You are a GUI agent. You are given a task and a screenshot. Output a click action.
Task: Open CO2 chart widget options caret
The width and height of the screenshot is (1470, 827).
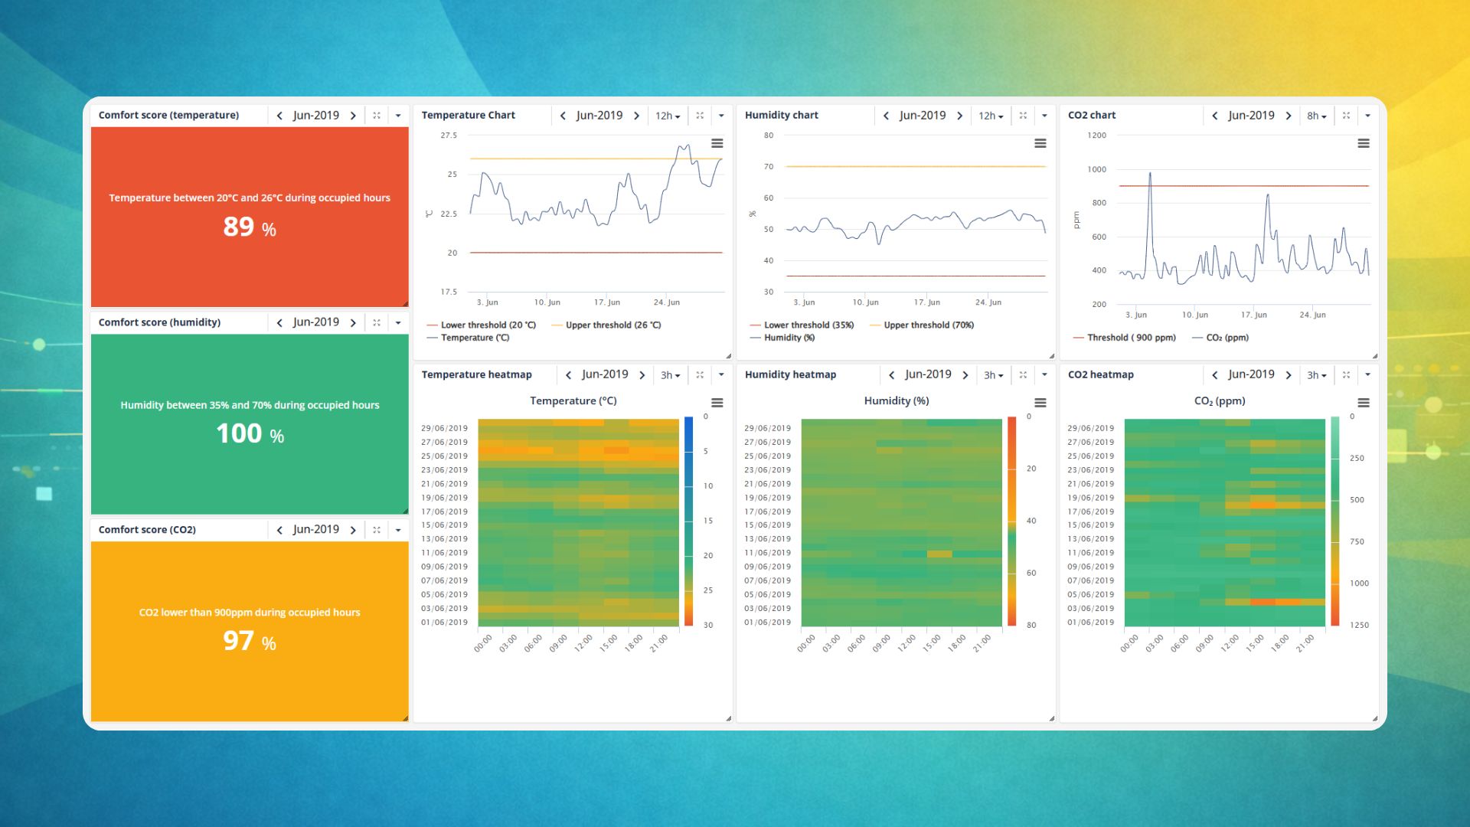click(1367, 116)
